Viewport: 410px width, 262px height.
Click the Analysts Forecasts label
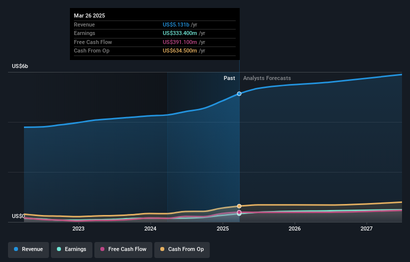[267, 78]
